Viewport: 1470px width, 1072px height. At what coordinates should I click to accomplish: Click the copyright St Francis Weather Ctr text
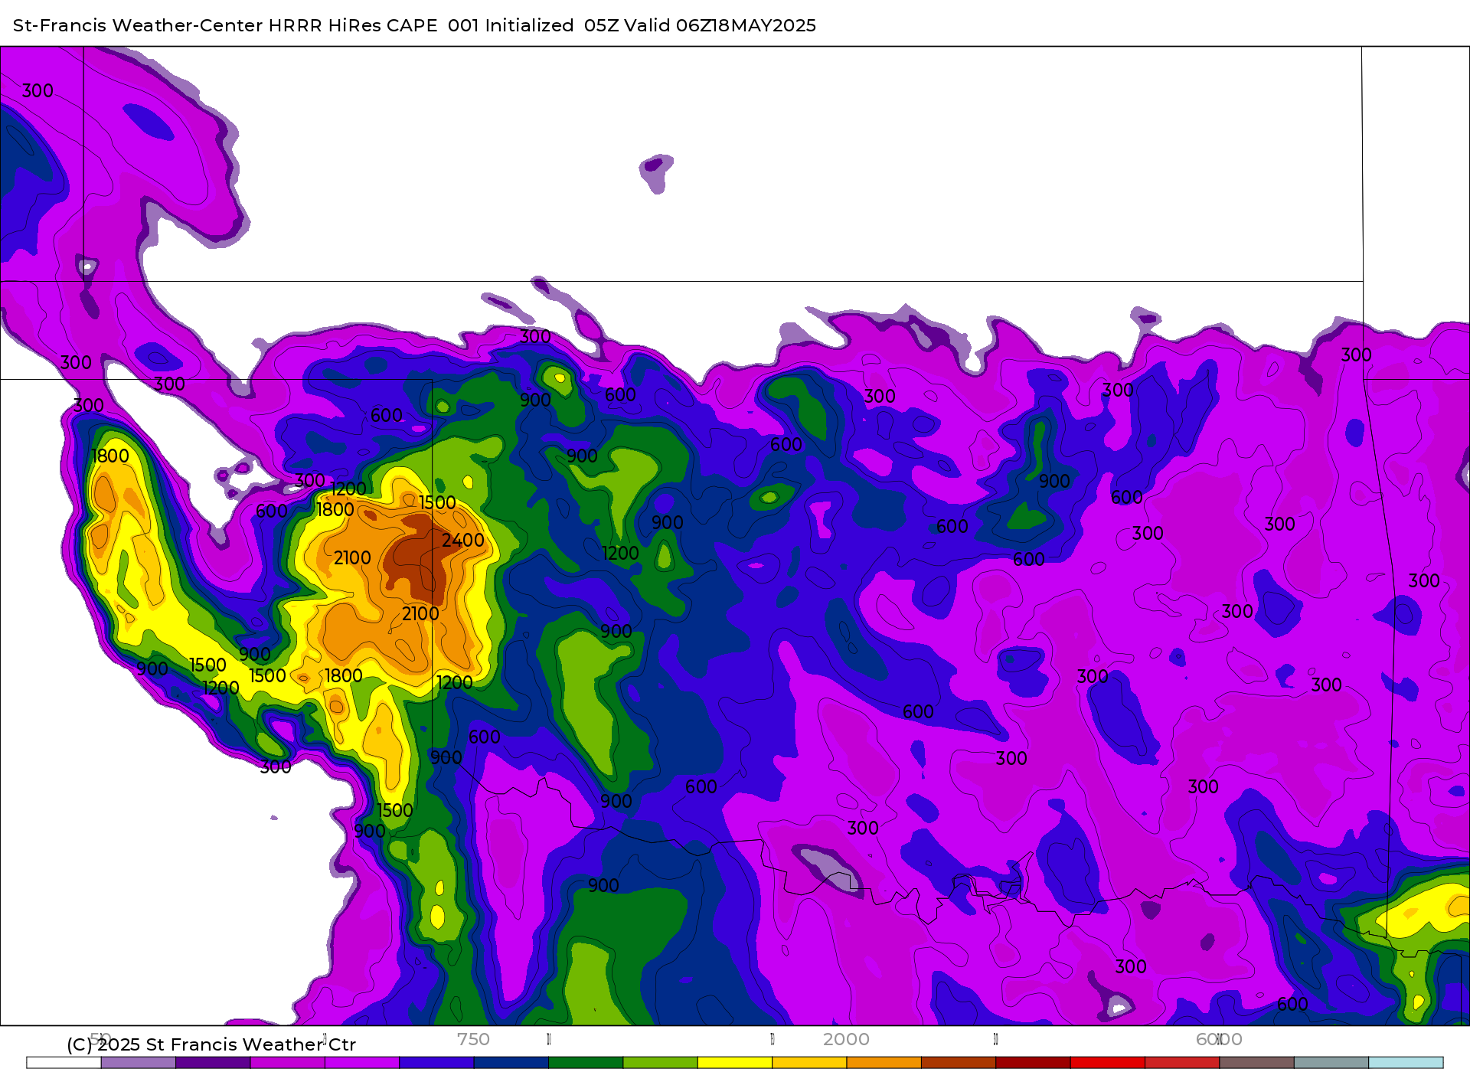211,1044
